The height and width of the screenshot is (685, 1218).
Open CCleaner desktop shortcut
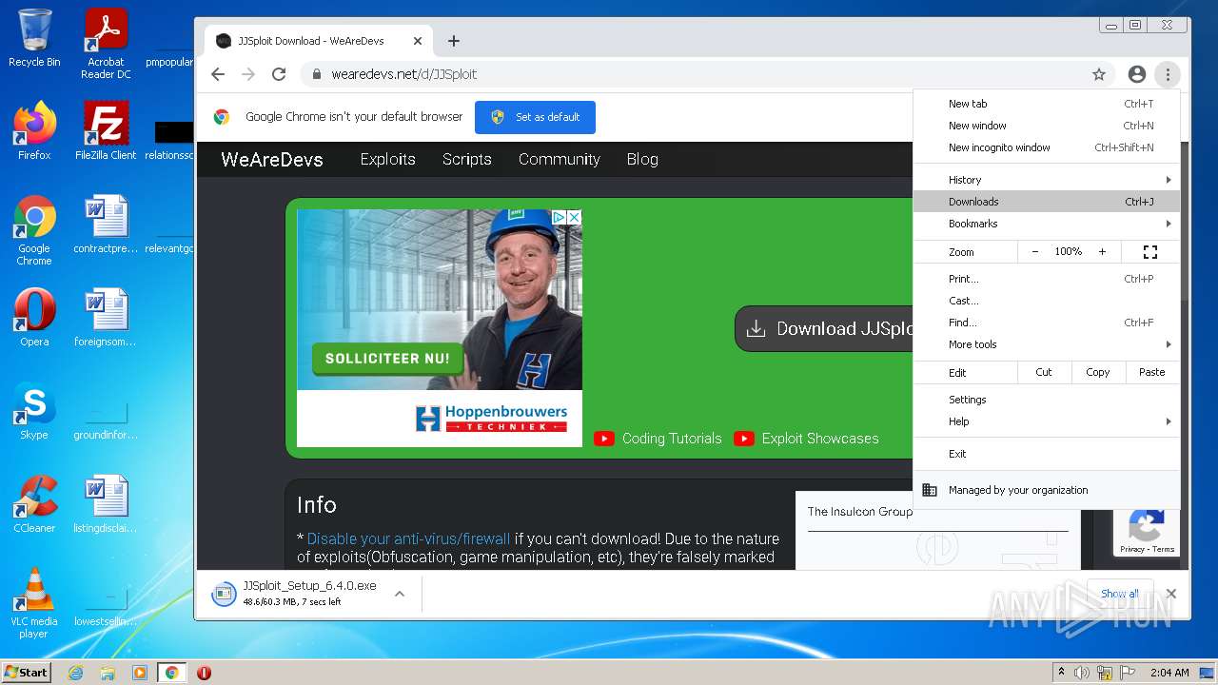(x=34, y=504)
